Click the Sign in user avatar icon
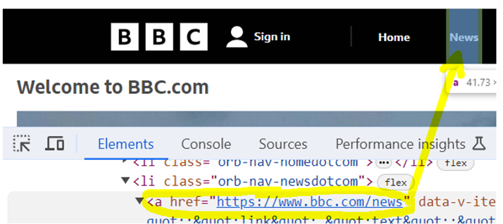The width and height of the screenshot is (503, 224). pyautogui.click(x=237, y=37)
